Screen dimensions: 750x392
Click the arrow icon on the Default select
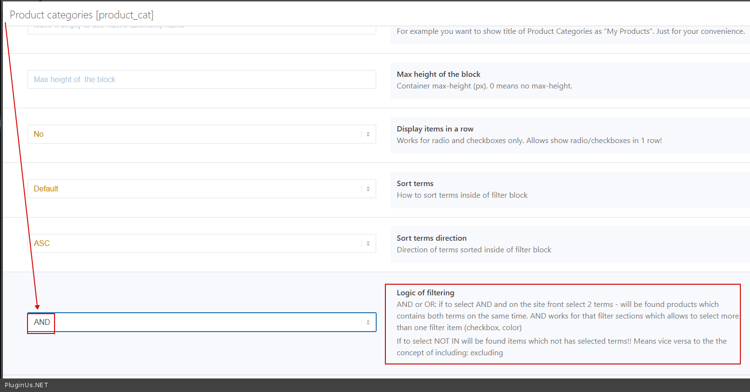pos(368,189)
